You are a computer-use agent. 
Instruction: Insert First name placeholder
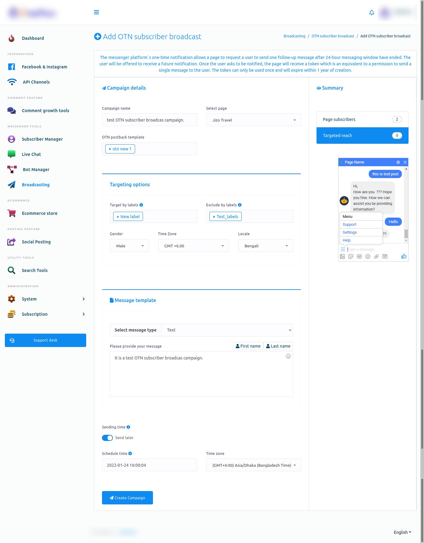coord(248,346)
